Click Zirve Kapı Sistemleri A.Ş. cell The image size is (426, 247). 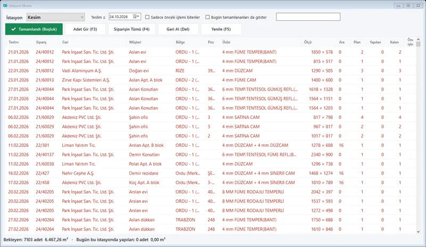[x=86, y=80]
